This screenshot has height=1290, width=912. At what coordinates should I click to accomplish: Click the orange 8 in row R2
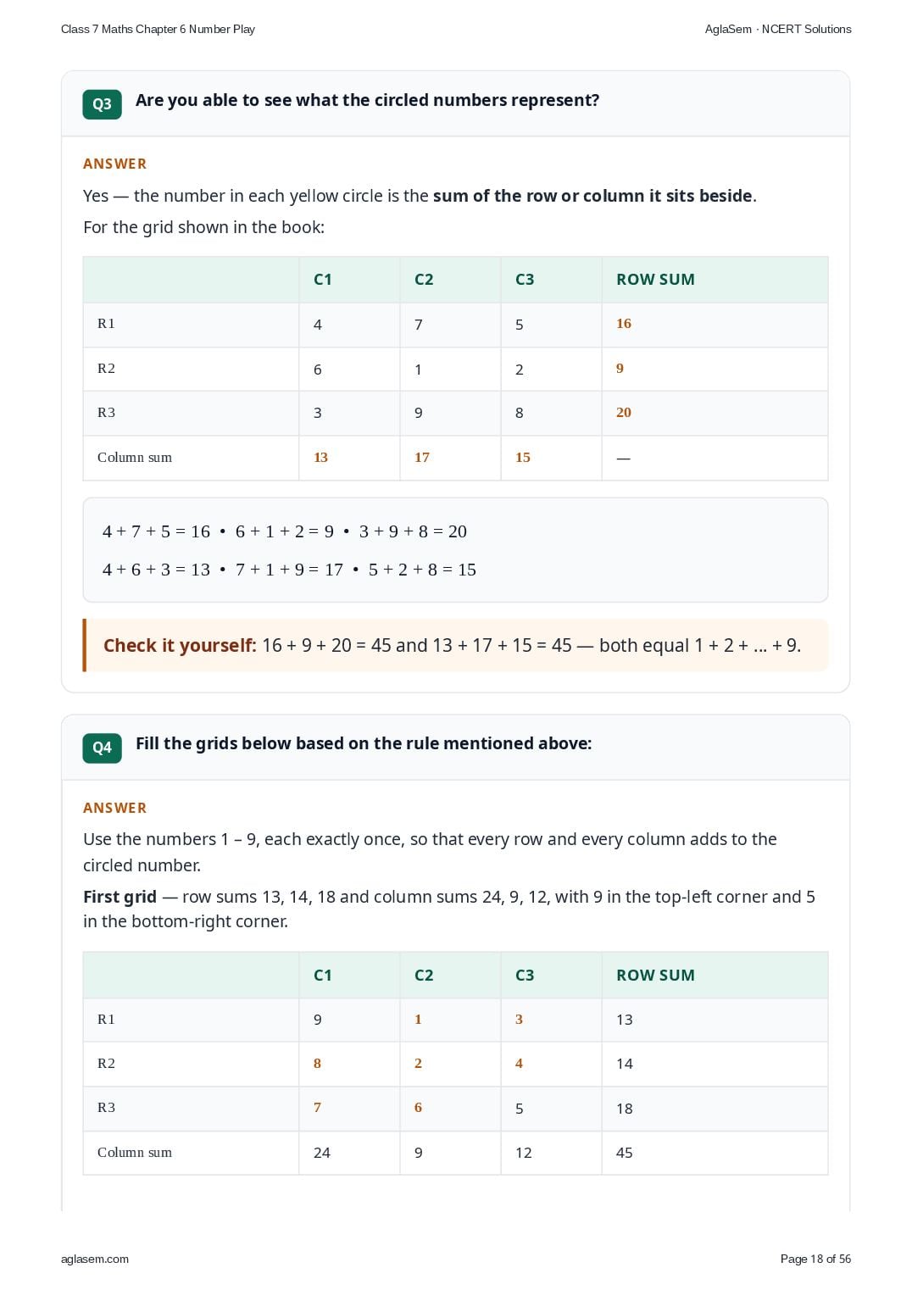tap(317, 1064)
